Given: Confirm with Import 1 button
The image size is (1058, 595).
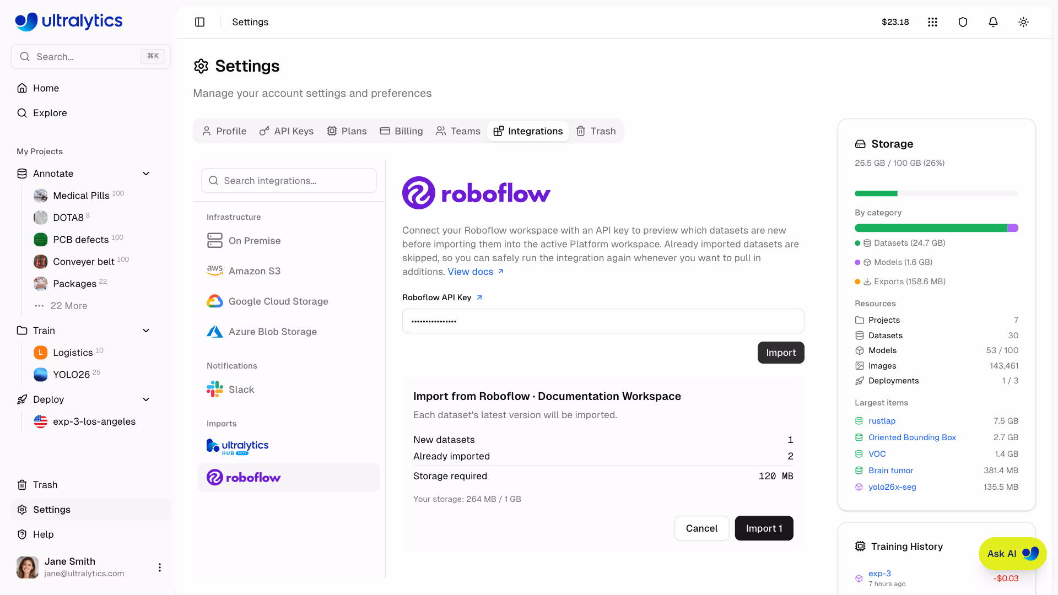Looking at the screenshot, I should pyautogui.click(x=764, y=528).
